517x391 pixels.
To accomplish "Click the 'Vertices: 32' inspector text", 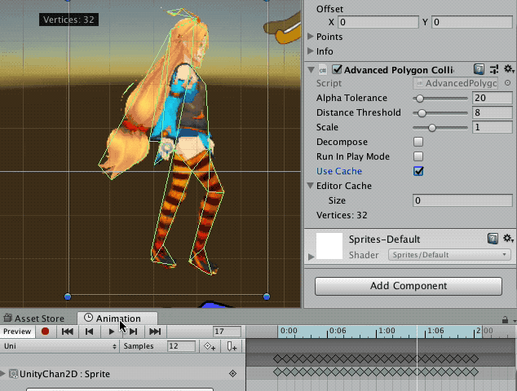I will [342, 215].
